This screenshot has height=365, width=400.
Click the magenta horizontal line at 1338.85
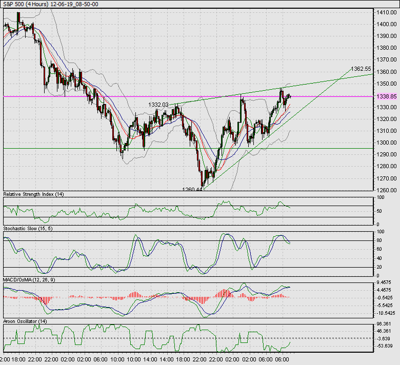tap(188, 96)
